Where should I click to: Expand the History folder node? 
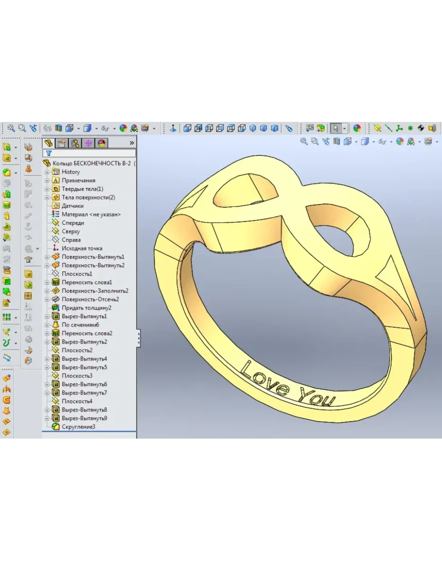click(47, 172)
